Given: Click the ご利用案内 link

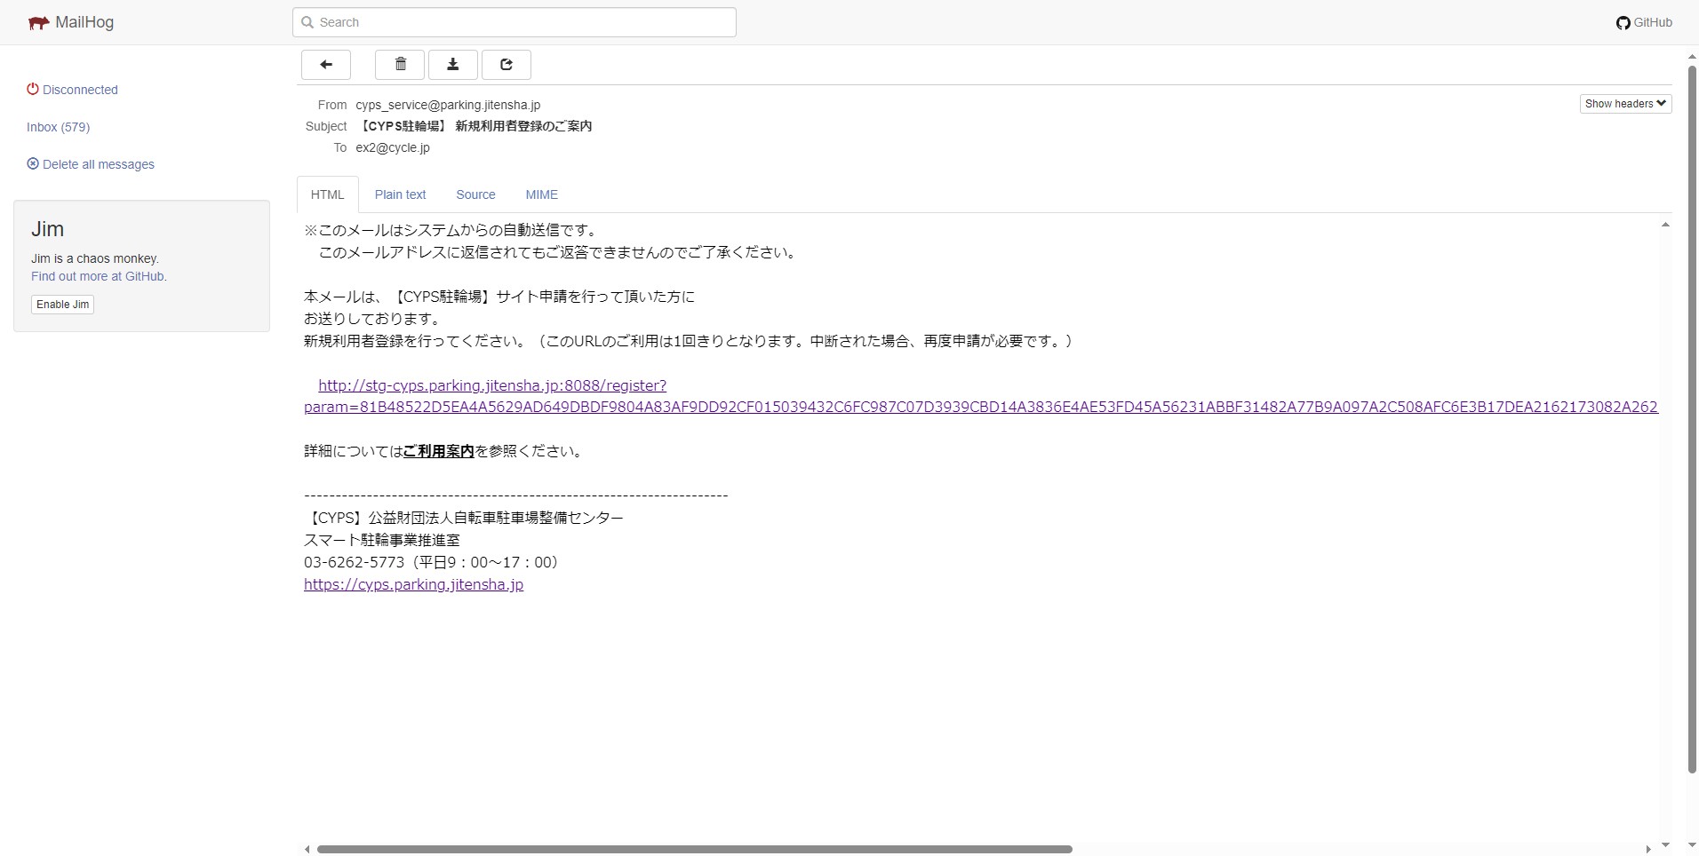Looking at the screenshot, I should point(438,451).
